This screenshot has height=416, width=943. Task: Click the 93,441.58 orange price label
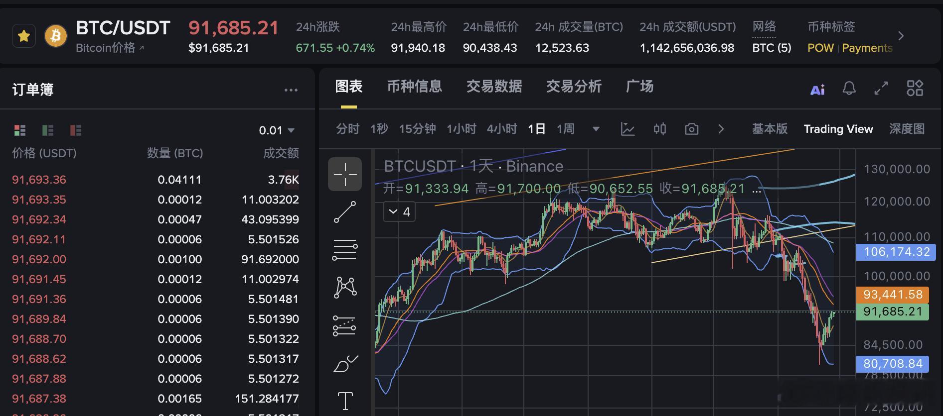click(x=892, y=295)
